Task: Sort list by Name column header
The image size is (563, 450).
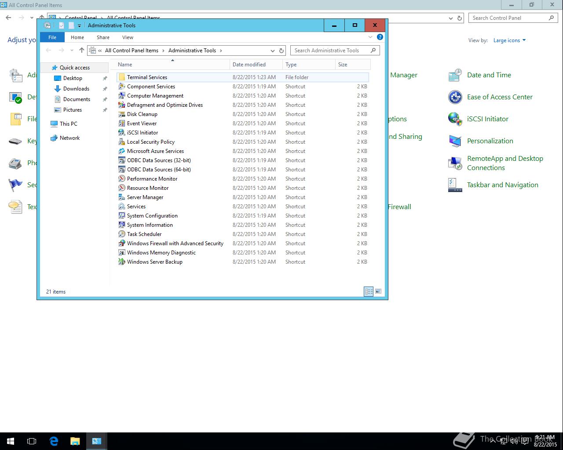Action: tap(172, 65)
